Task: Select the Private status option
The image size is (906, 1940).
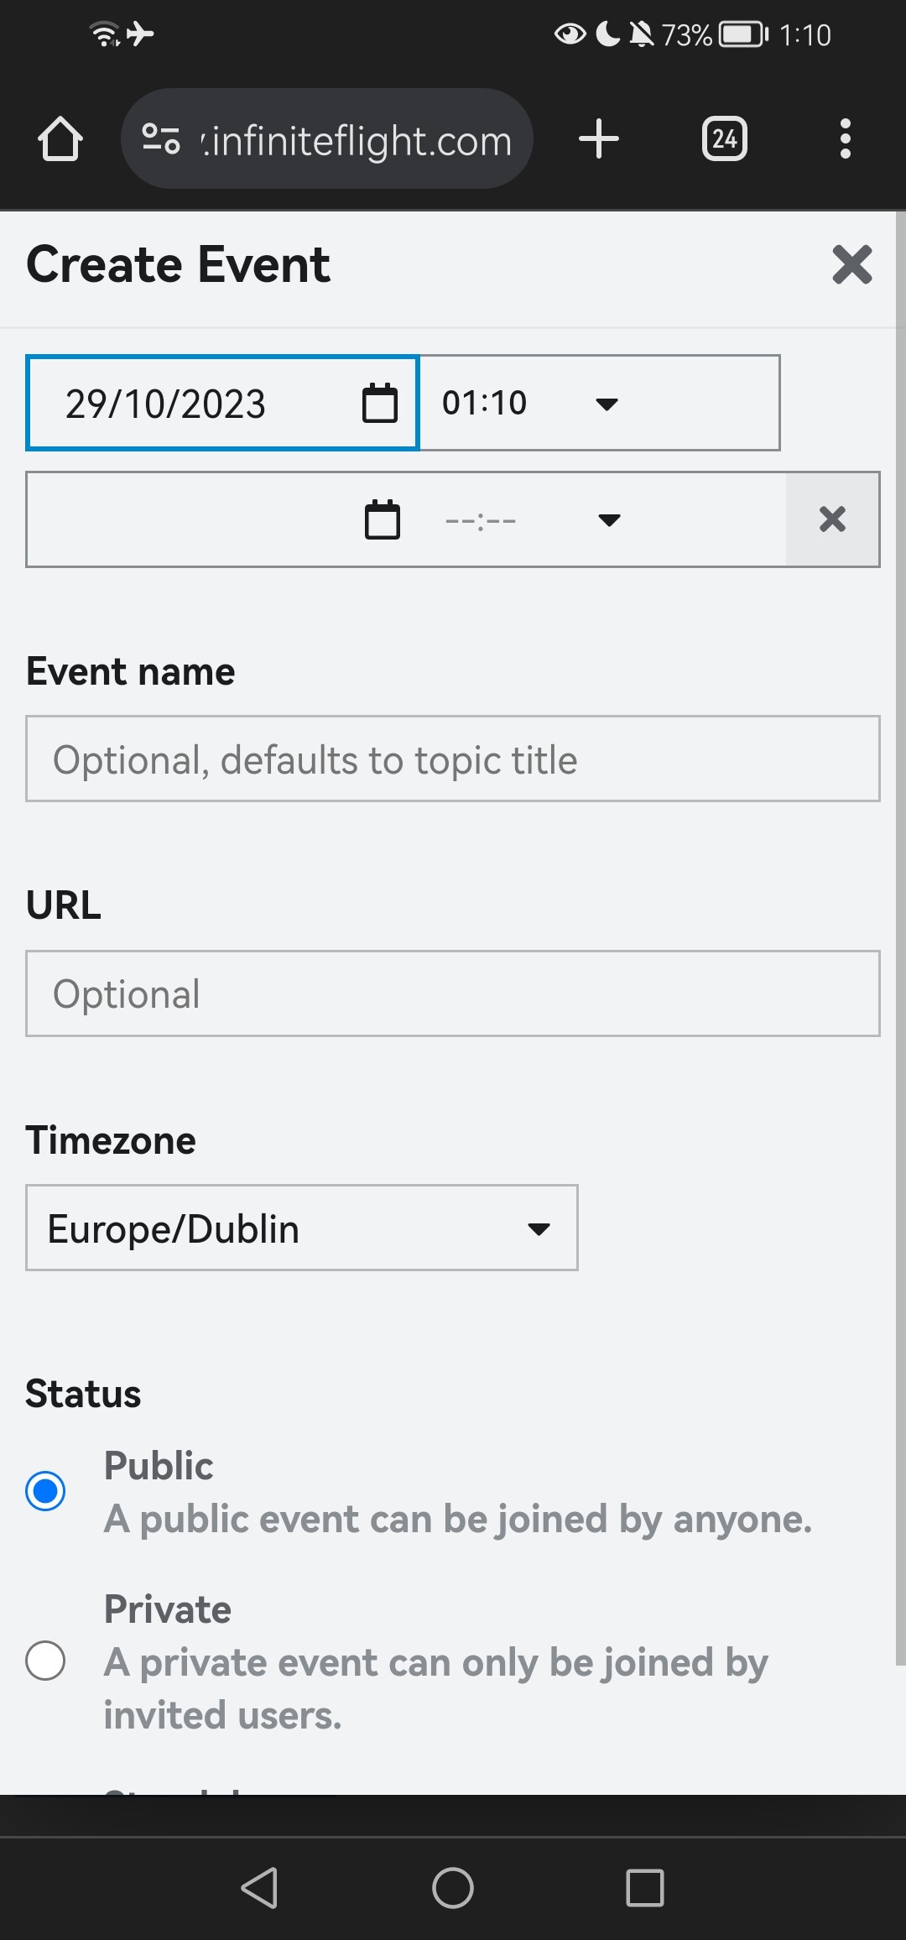Action: pos(45,1661)
